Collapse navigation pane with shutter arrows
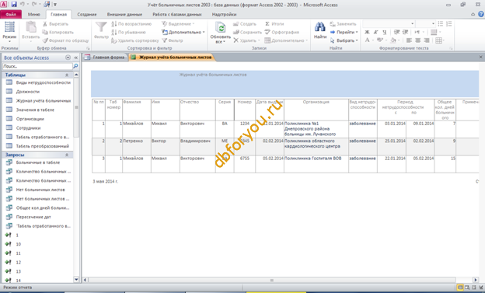The image size is (485, 293). 76,58
